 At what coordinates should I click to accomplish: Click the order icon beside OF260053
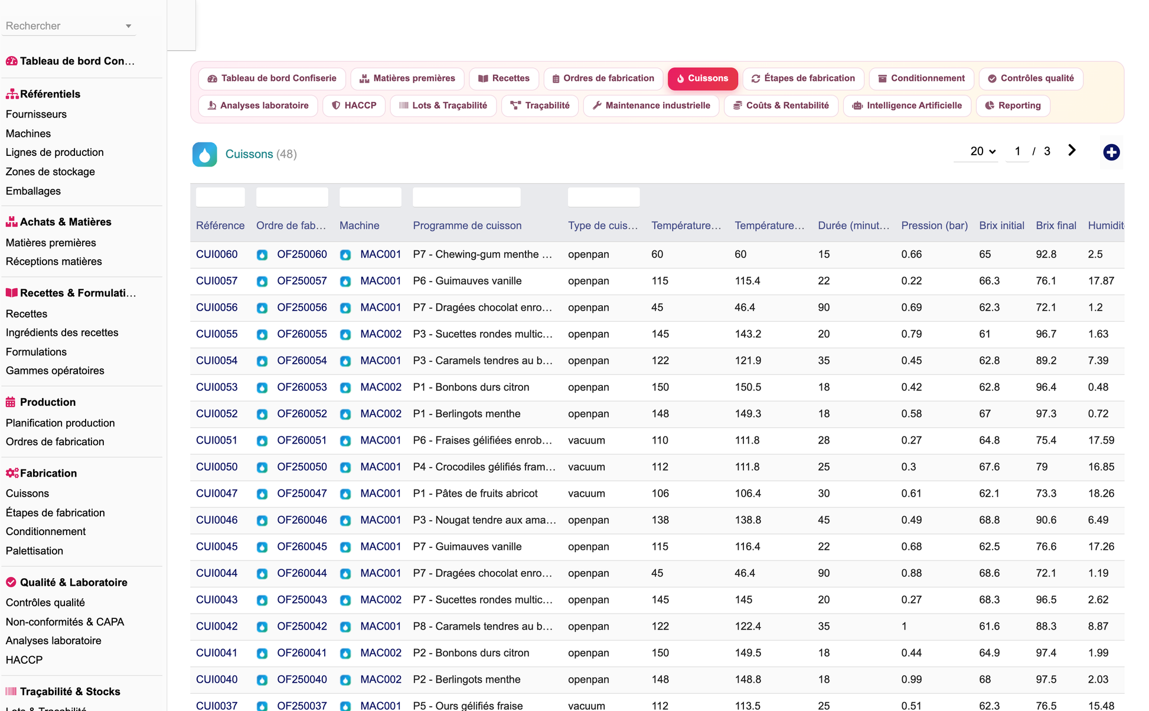(262, 388)
